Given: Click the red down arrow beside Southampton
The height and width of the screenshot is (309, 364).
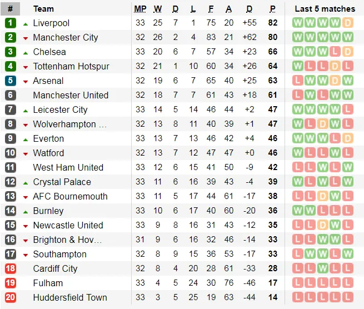Looking at the screenshot, I should pyautogui.click(x=26, y=255).
